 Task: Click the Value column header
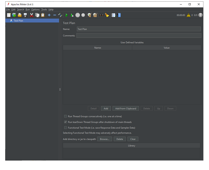166,48
